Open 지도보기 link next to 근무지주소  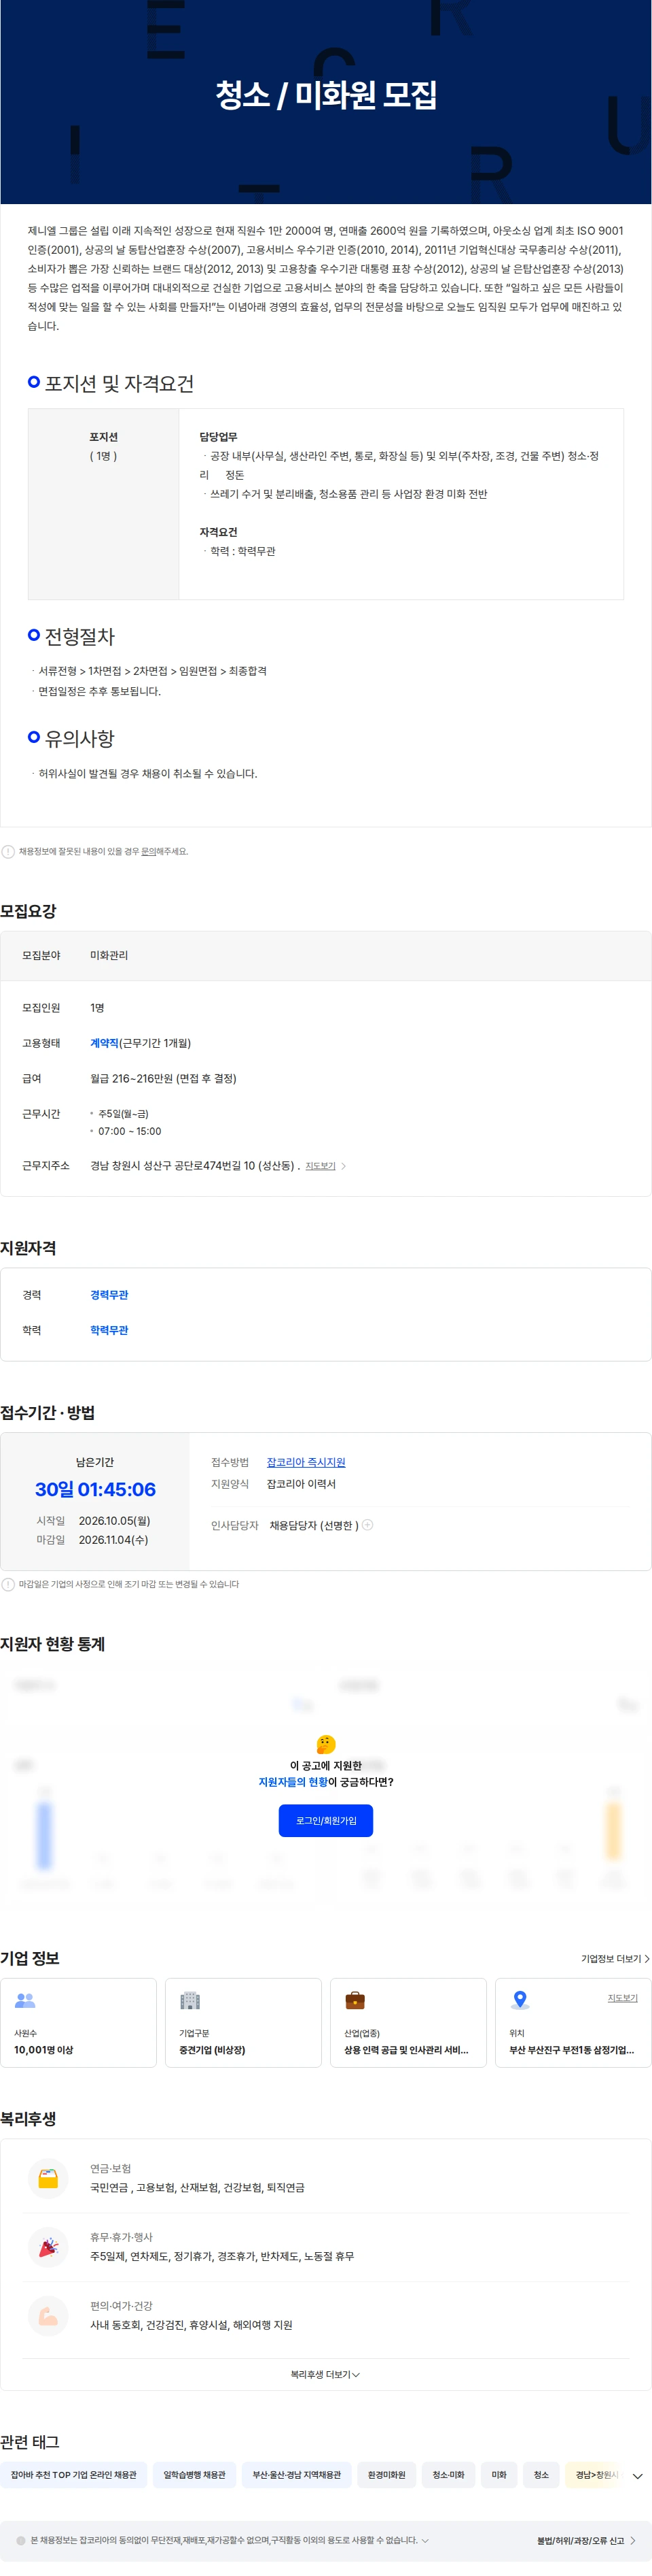(x=321, y=1166)
